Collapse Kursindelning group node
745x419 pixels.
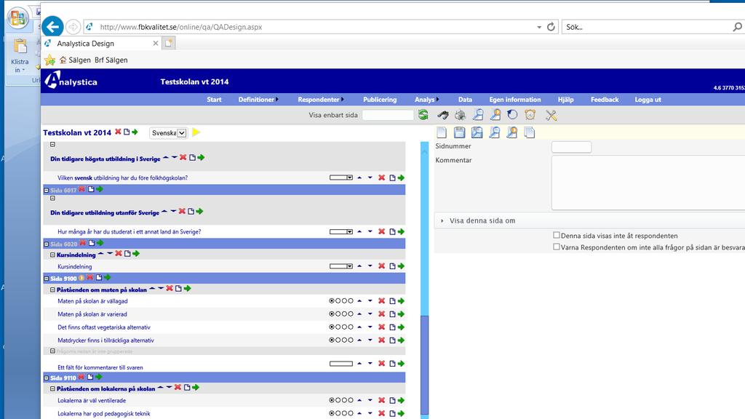pyautogui.click(x=52, y=255)
